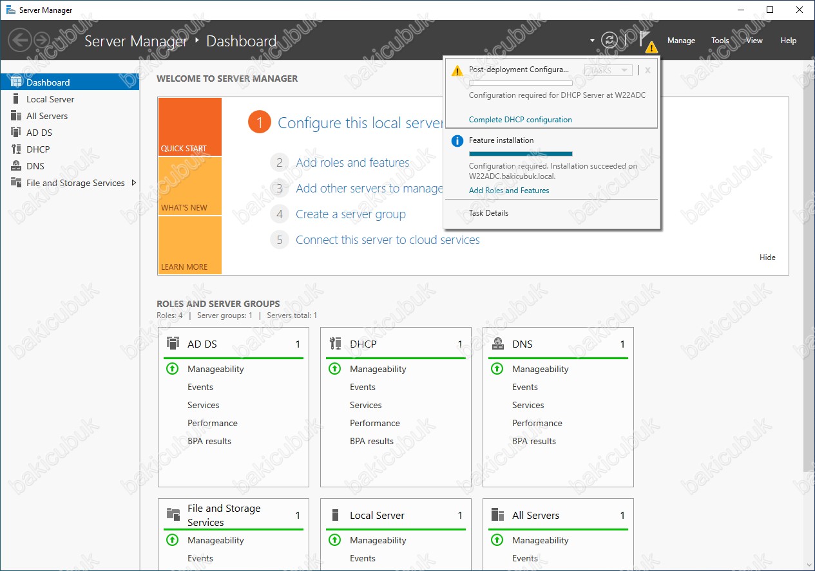Open the notifications flag with warning badge

pyautogui.click(x=647, y=41)
